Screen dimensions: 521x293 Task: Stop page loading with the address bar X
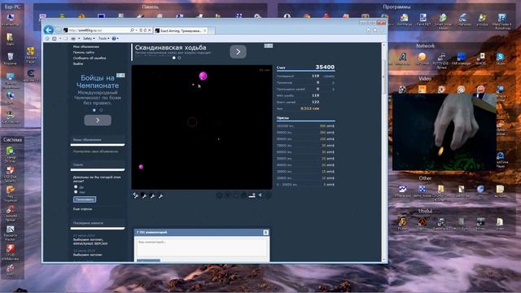149,30
